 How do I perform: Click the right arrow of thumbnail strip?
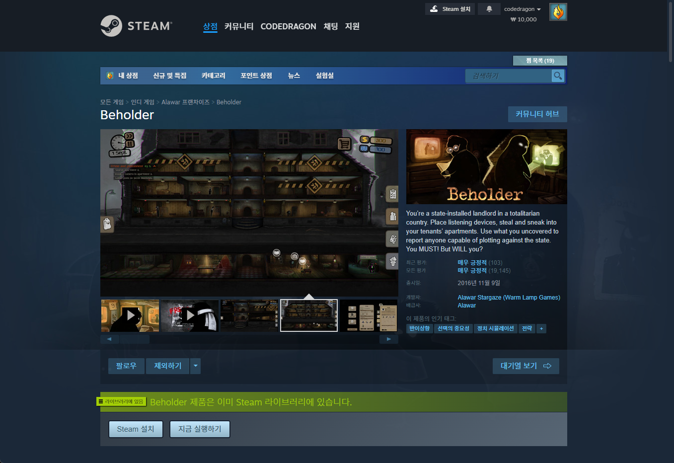tap(389, 339)
